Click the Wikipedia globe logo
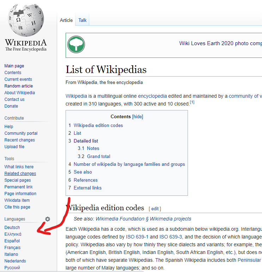Screen dimensions: 262x272 point(26,20)
